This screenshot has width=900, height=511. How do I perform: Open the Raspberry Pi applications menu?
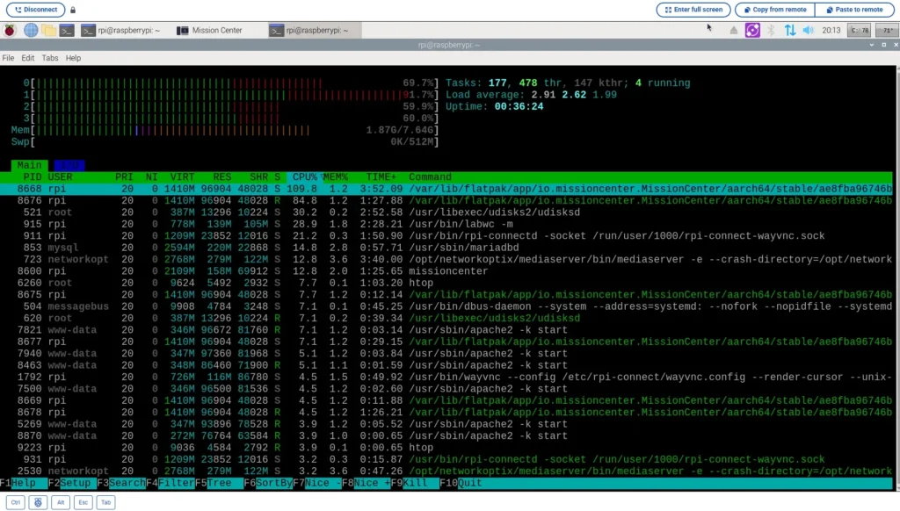pos(10,31)
